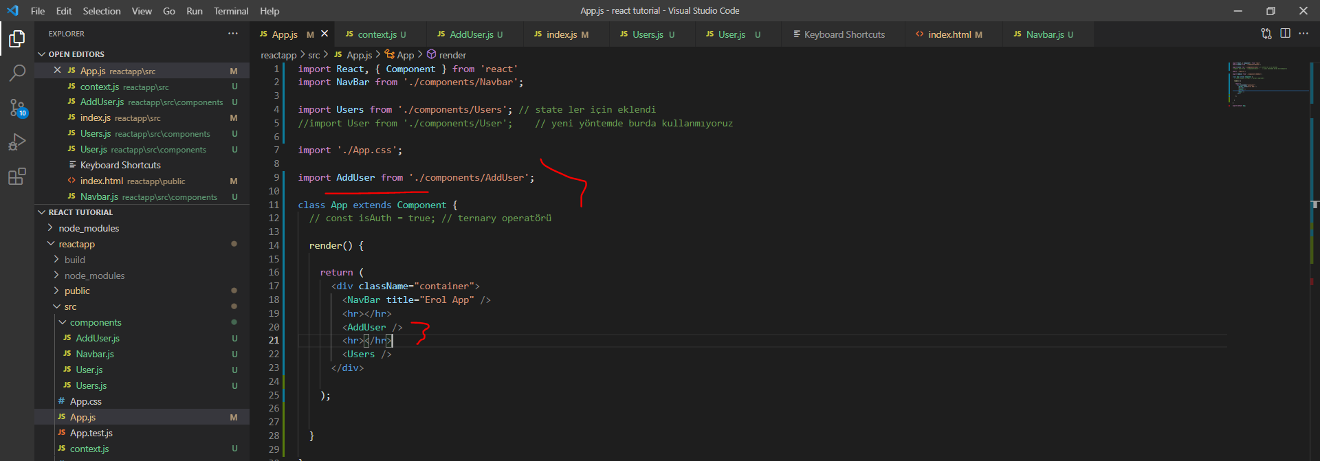Click the Open Changes compare icon
Image resolution: width=1320 pixels, height=461 pixels.
click(1266, 34)
